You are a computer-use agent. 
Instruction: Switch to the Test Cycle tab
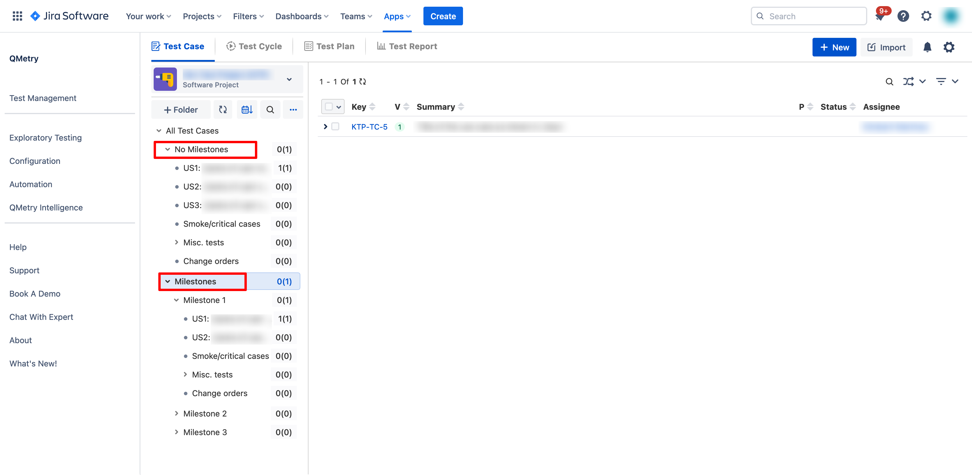(x=254, y=46)
